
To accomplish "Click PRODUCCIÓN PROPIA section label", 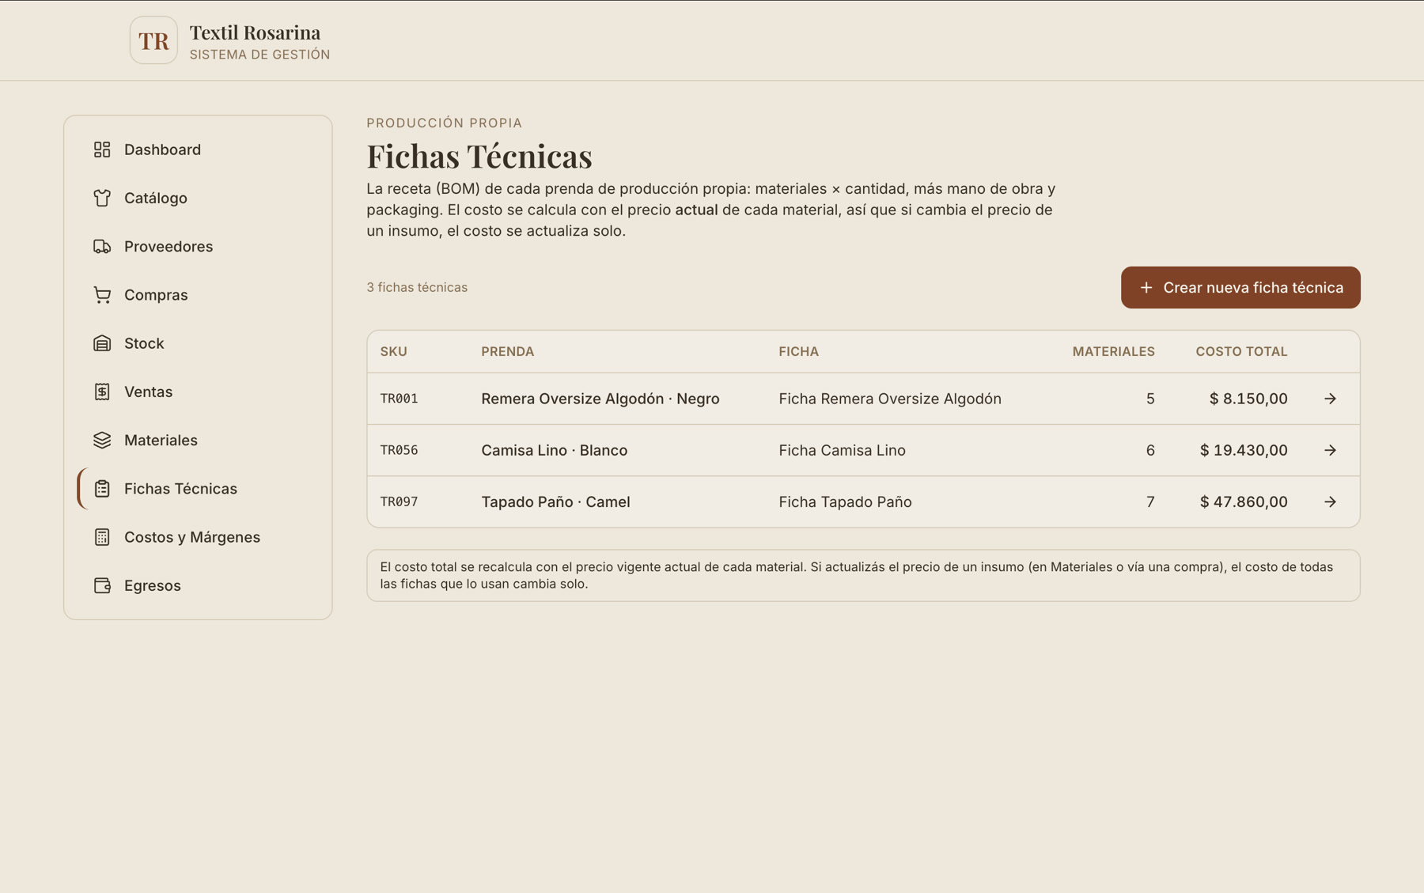I will tap(445, 123).
